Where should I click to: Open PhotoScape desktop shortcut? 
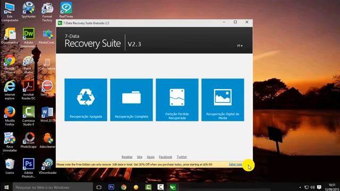pos(28,140)
